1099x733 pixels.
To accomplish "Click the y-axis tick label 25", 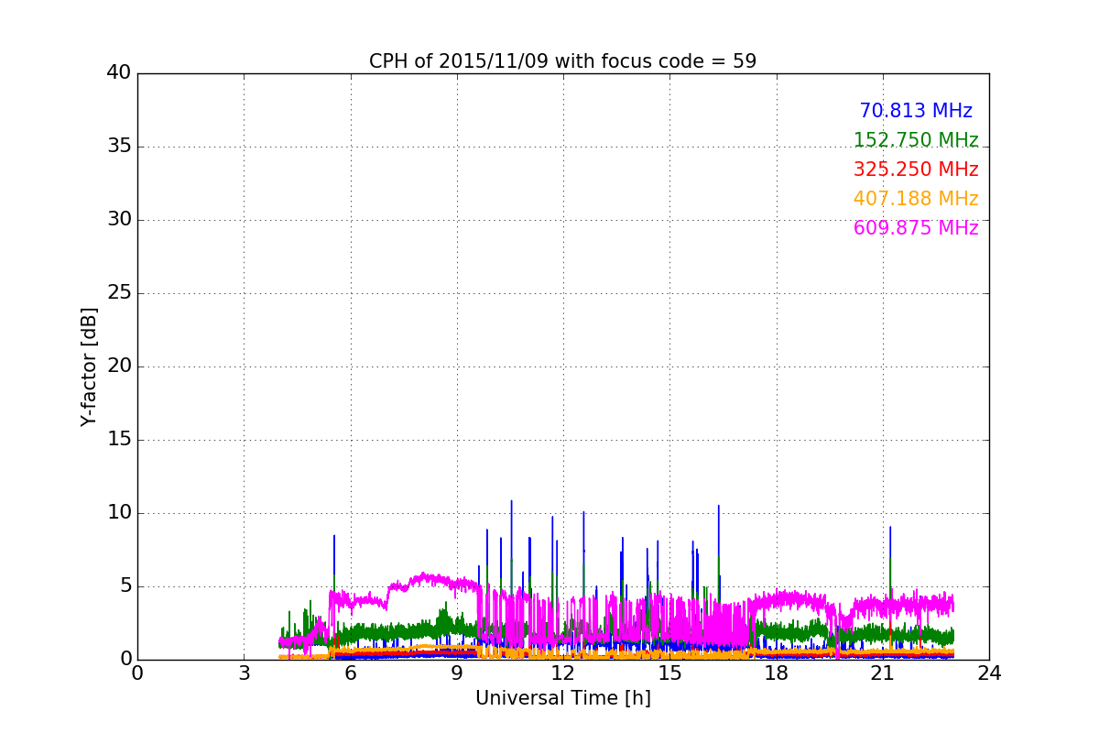I will point(119,293).
